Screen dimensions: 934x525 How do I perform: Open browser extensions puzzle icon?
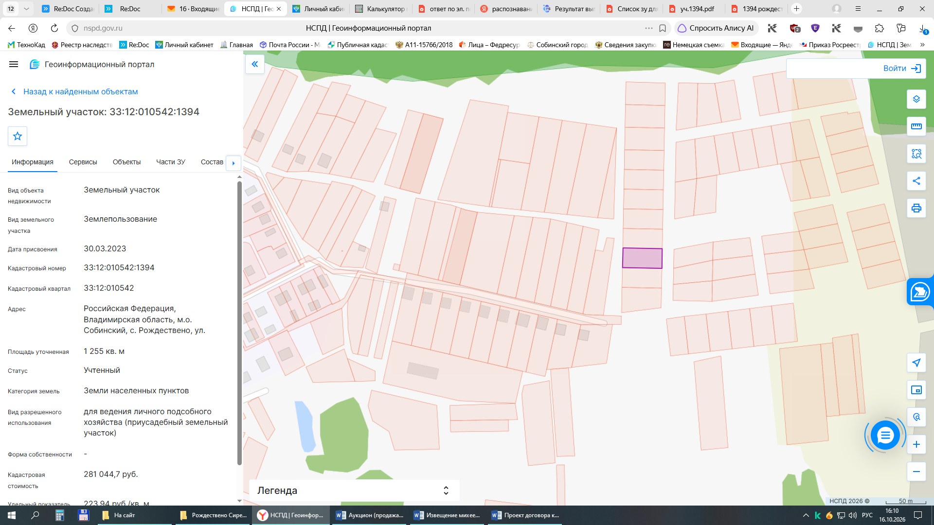pos(879,28)
